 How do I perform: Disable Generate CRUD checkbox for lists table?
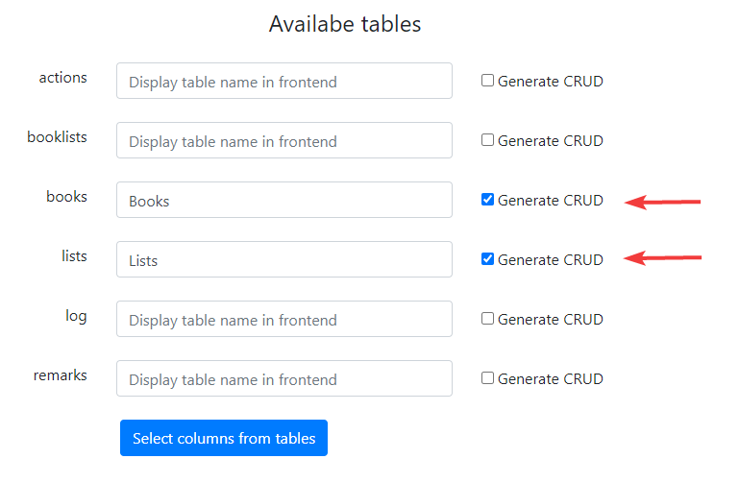click(x=487, y=260)
